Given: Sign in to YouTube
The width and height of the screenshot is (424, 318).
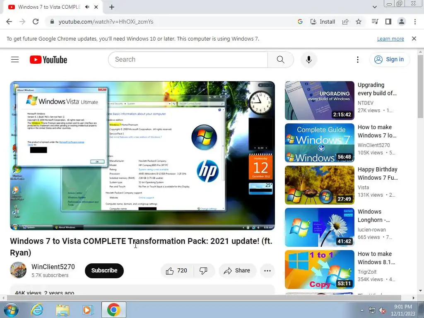Looking at the screenshot, I should coord(390,60).
